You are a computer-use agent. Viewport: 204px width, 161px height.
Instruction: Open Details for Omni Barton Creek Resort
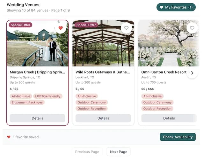(x=169, y=118)
